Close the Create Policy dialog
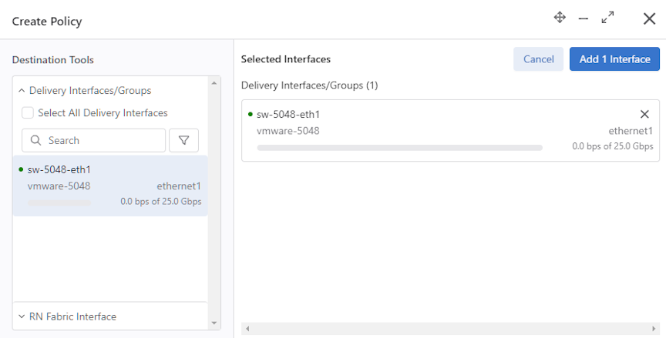The width and height of the screenshot is (666, 338). (650, 18)
